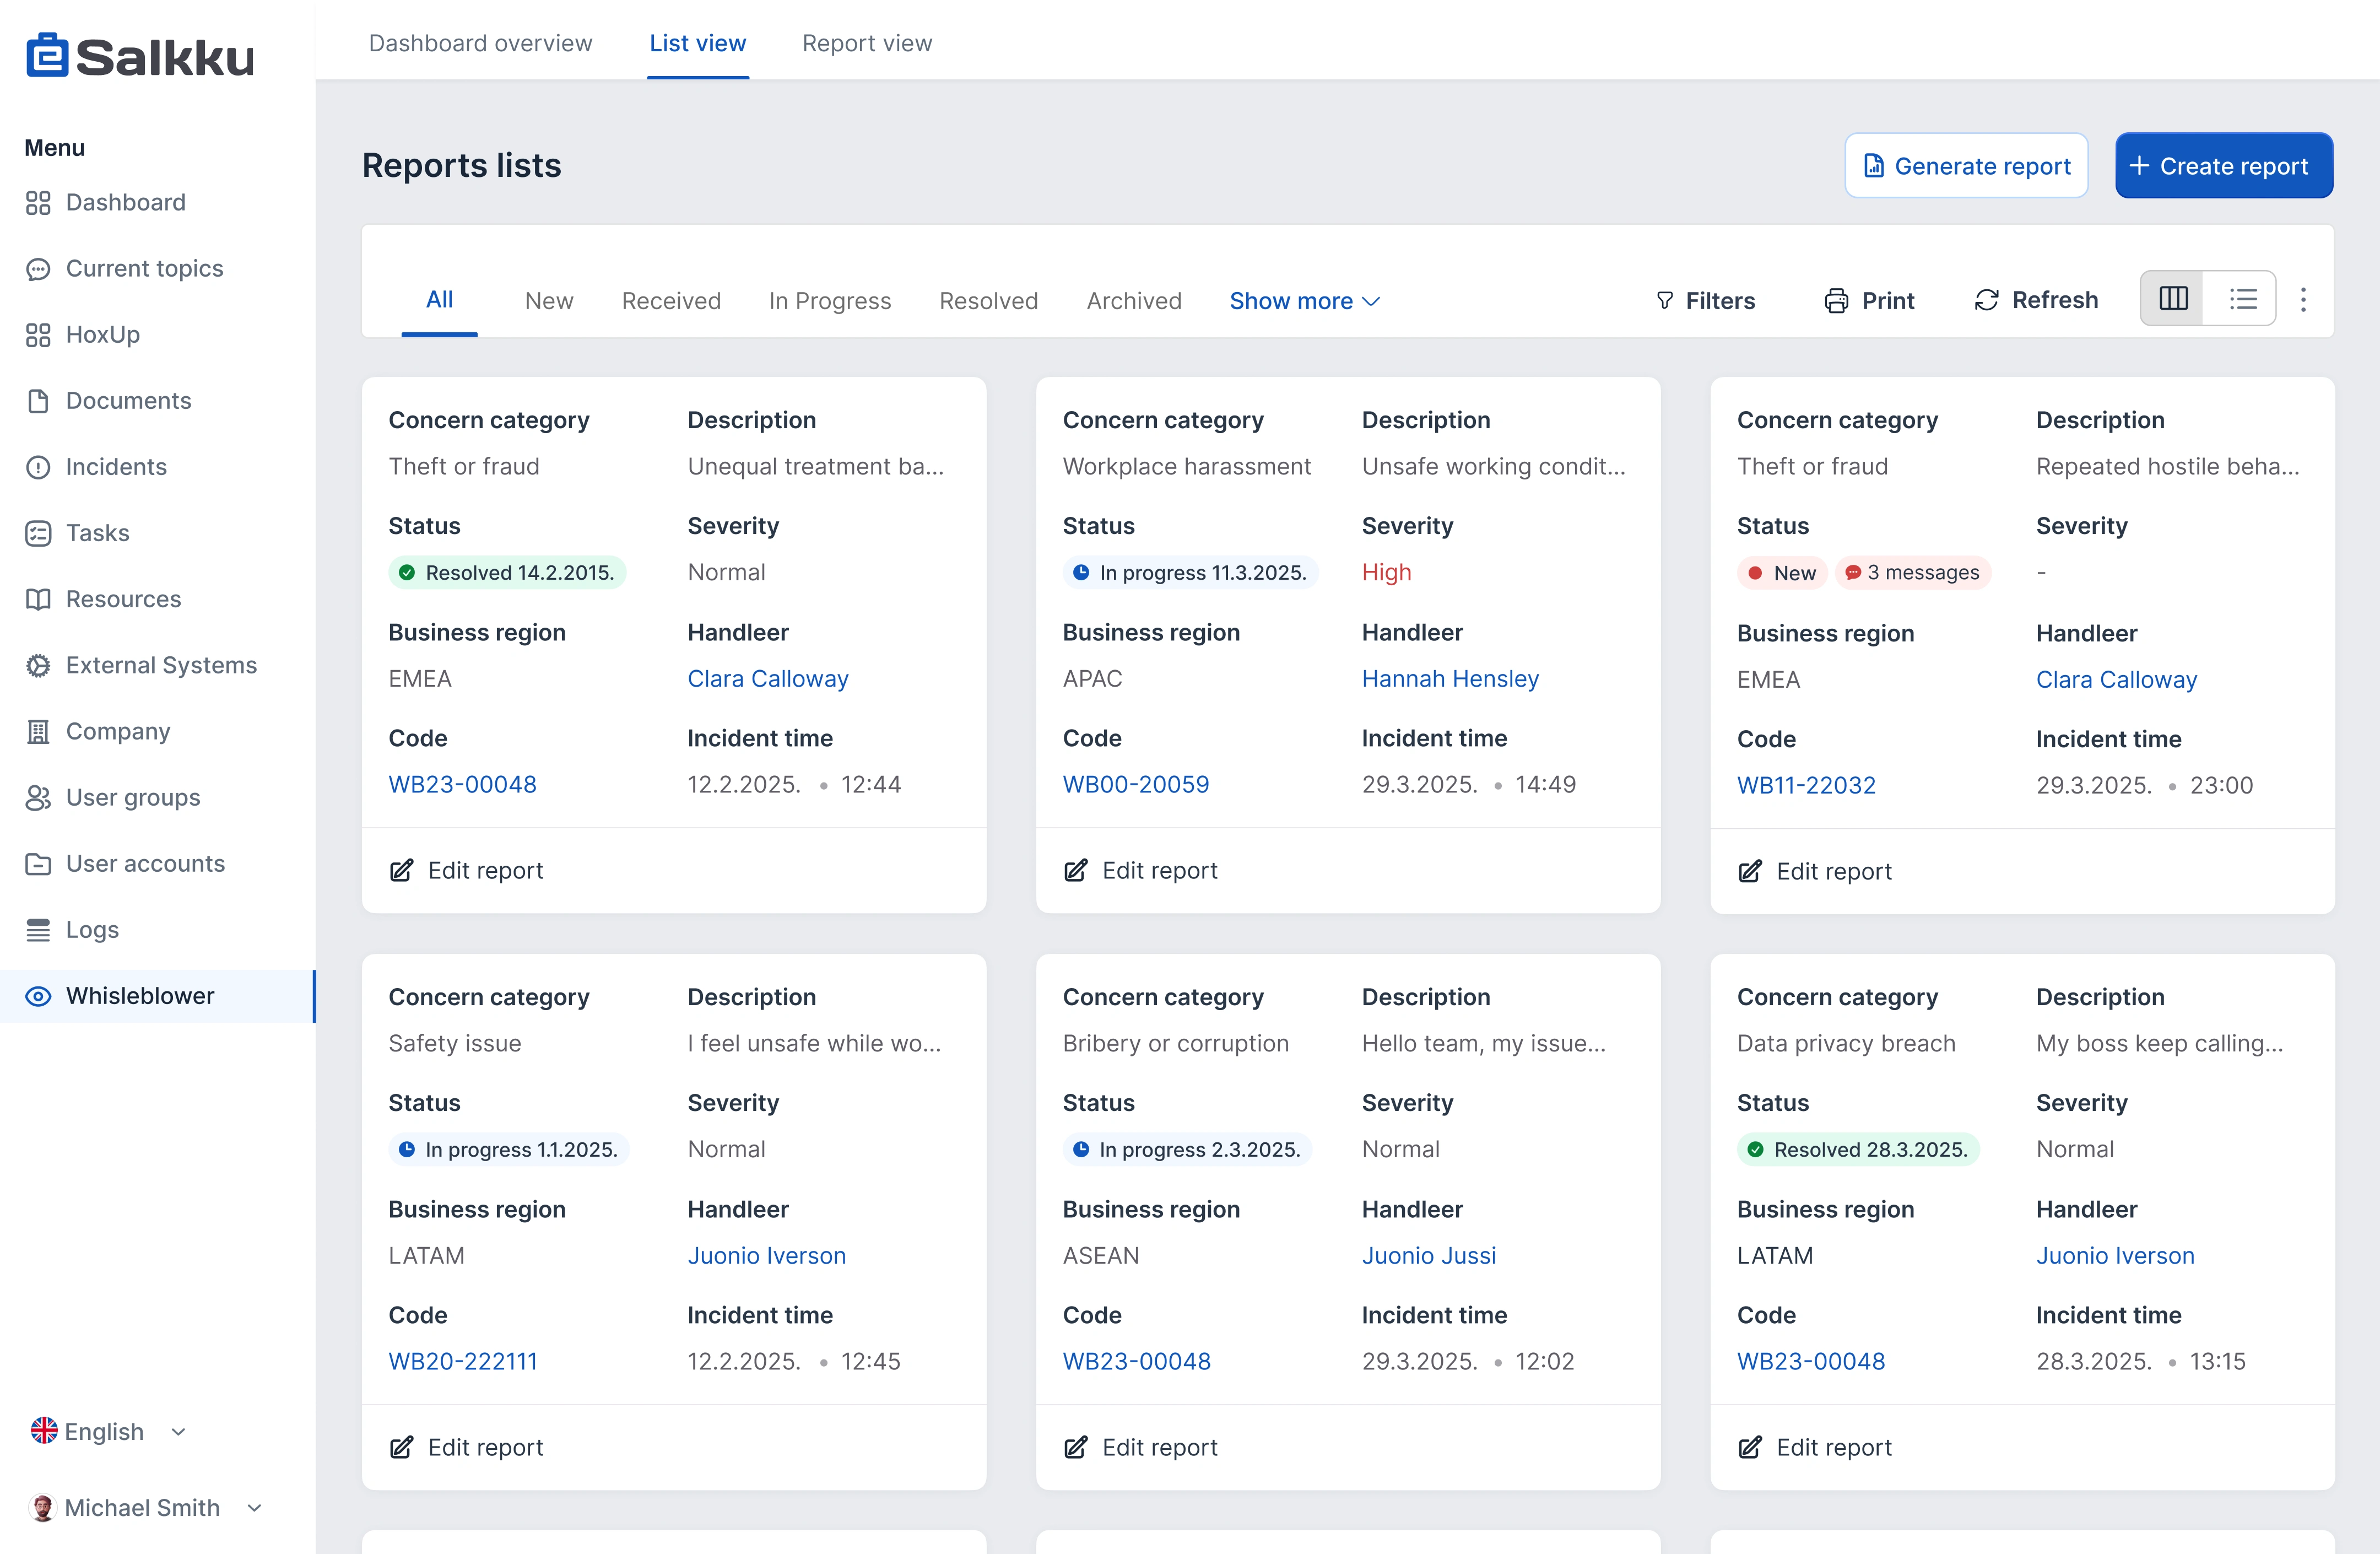The width and height of the screenshot is (2380, 1554).
Task: Expand the Show more status tabs
Action: (1304, 301)
